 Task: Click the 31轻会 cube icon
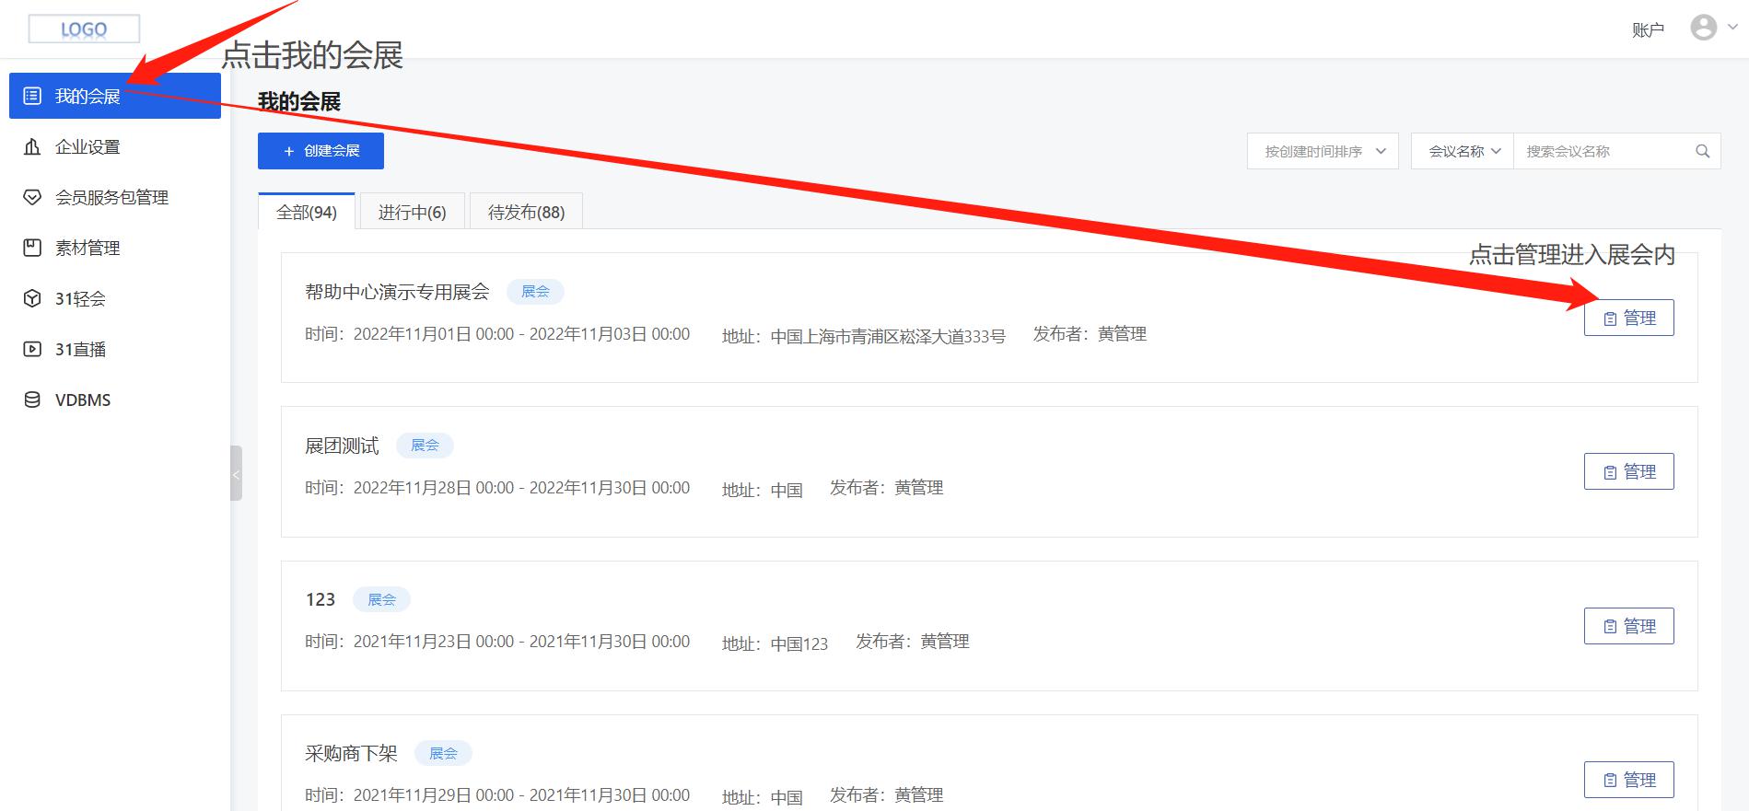click(x=32, y=298)
